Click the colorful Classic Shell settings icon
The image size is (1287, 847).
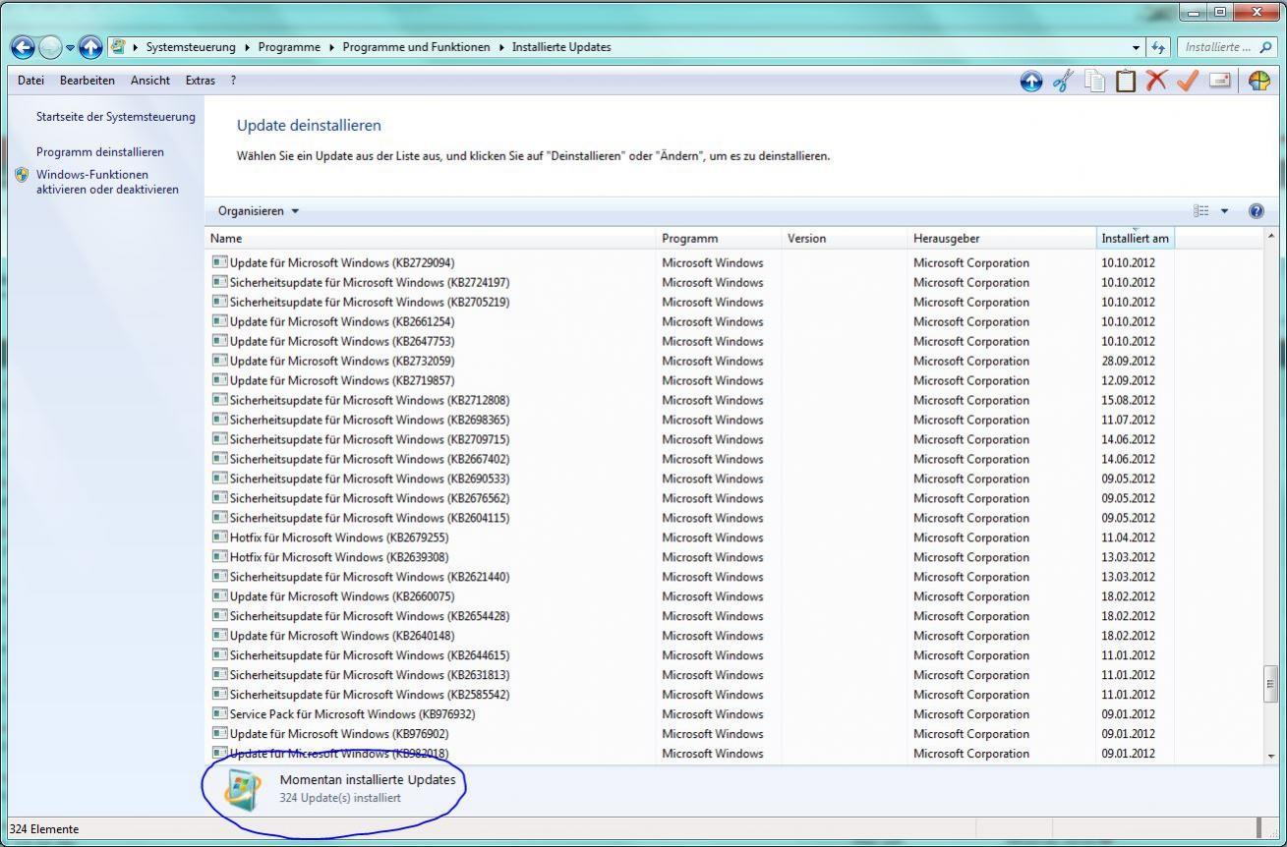(1258, 82)
